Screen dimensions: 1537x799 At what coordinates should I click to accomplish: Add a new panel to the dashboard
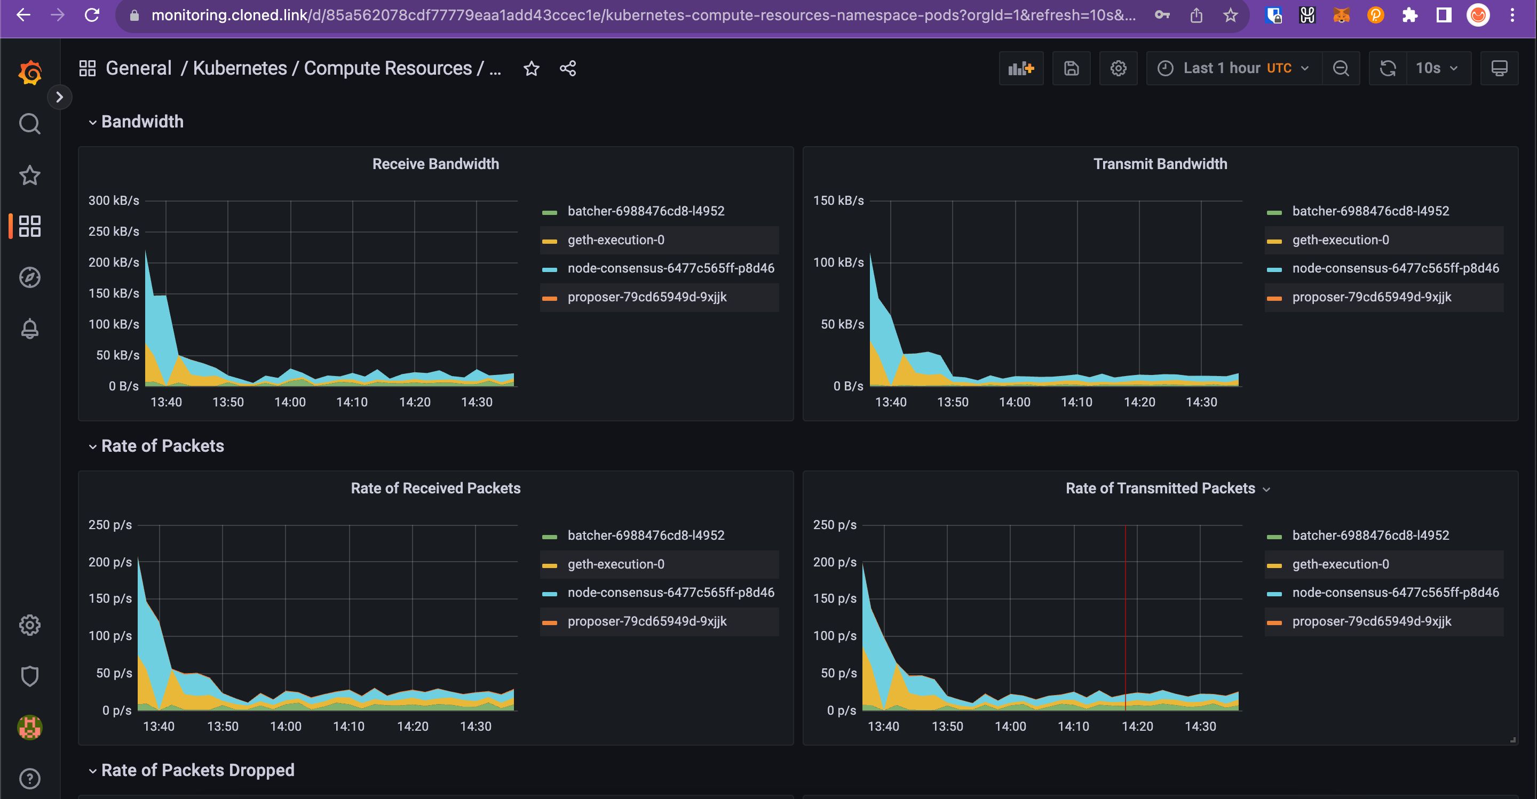(x=1021, y=69)
